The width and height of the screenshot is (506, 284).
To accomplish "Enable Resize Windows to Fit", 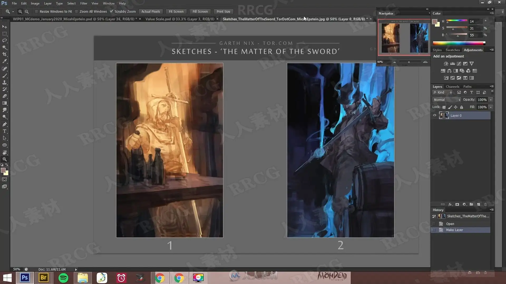I will click(37, 12).
